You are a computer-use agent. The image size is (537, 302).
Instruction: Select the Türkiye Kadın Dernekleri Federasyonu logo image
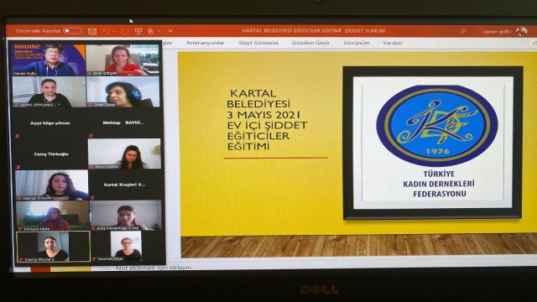(x=433, y=143)
